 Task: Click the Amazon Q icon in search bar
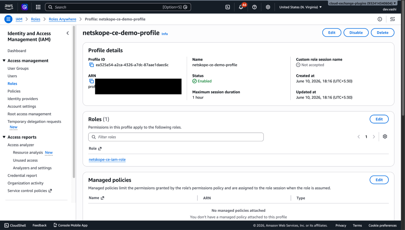(185, 7)
